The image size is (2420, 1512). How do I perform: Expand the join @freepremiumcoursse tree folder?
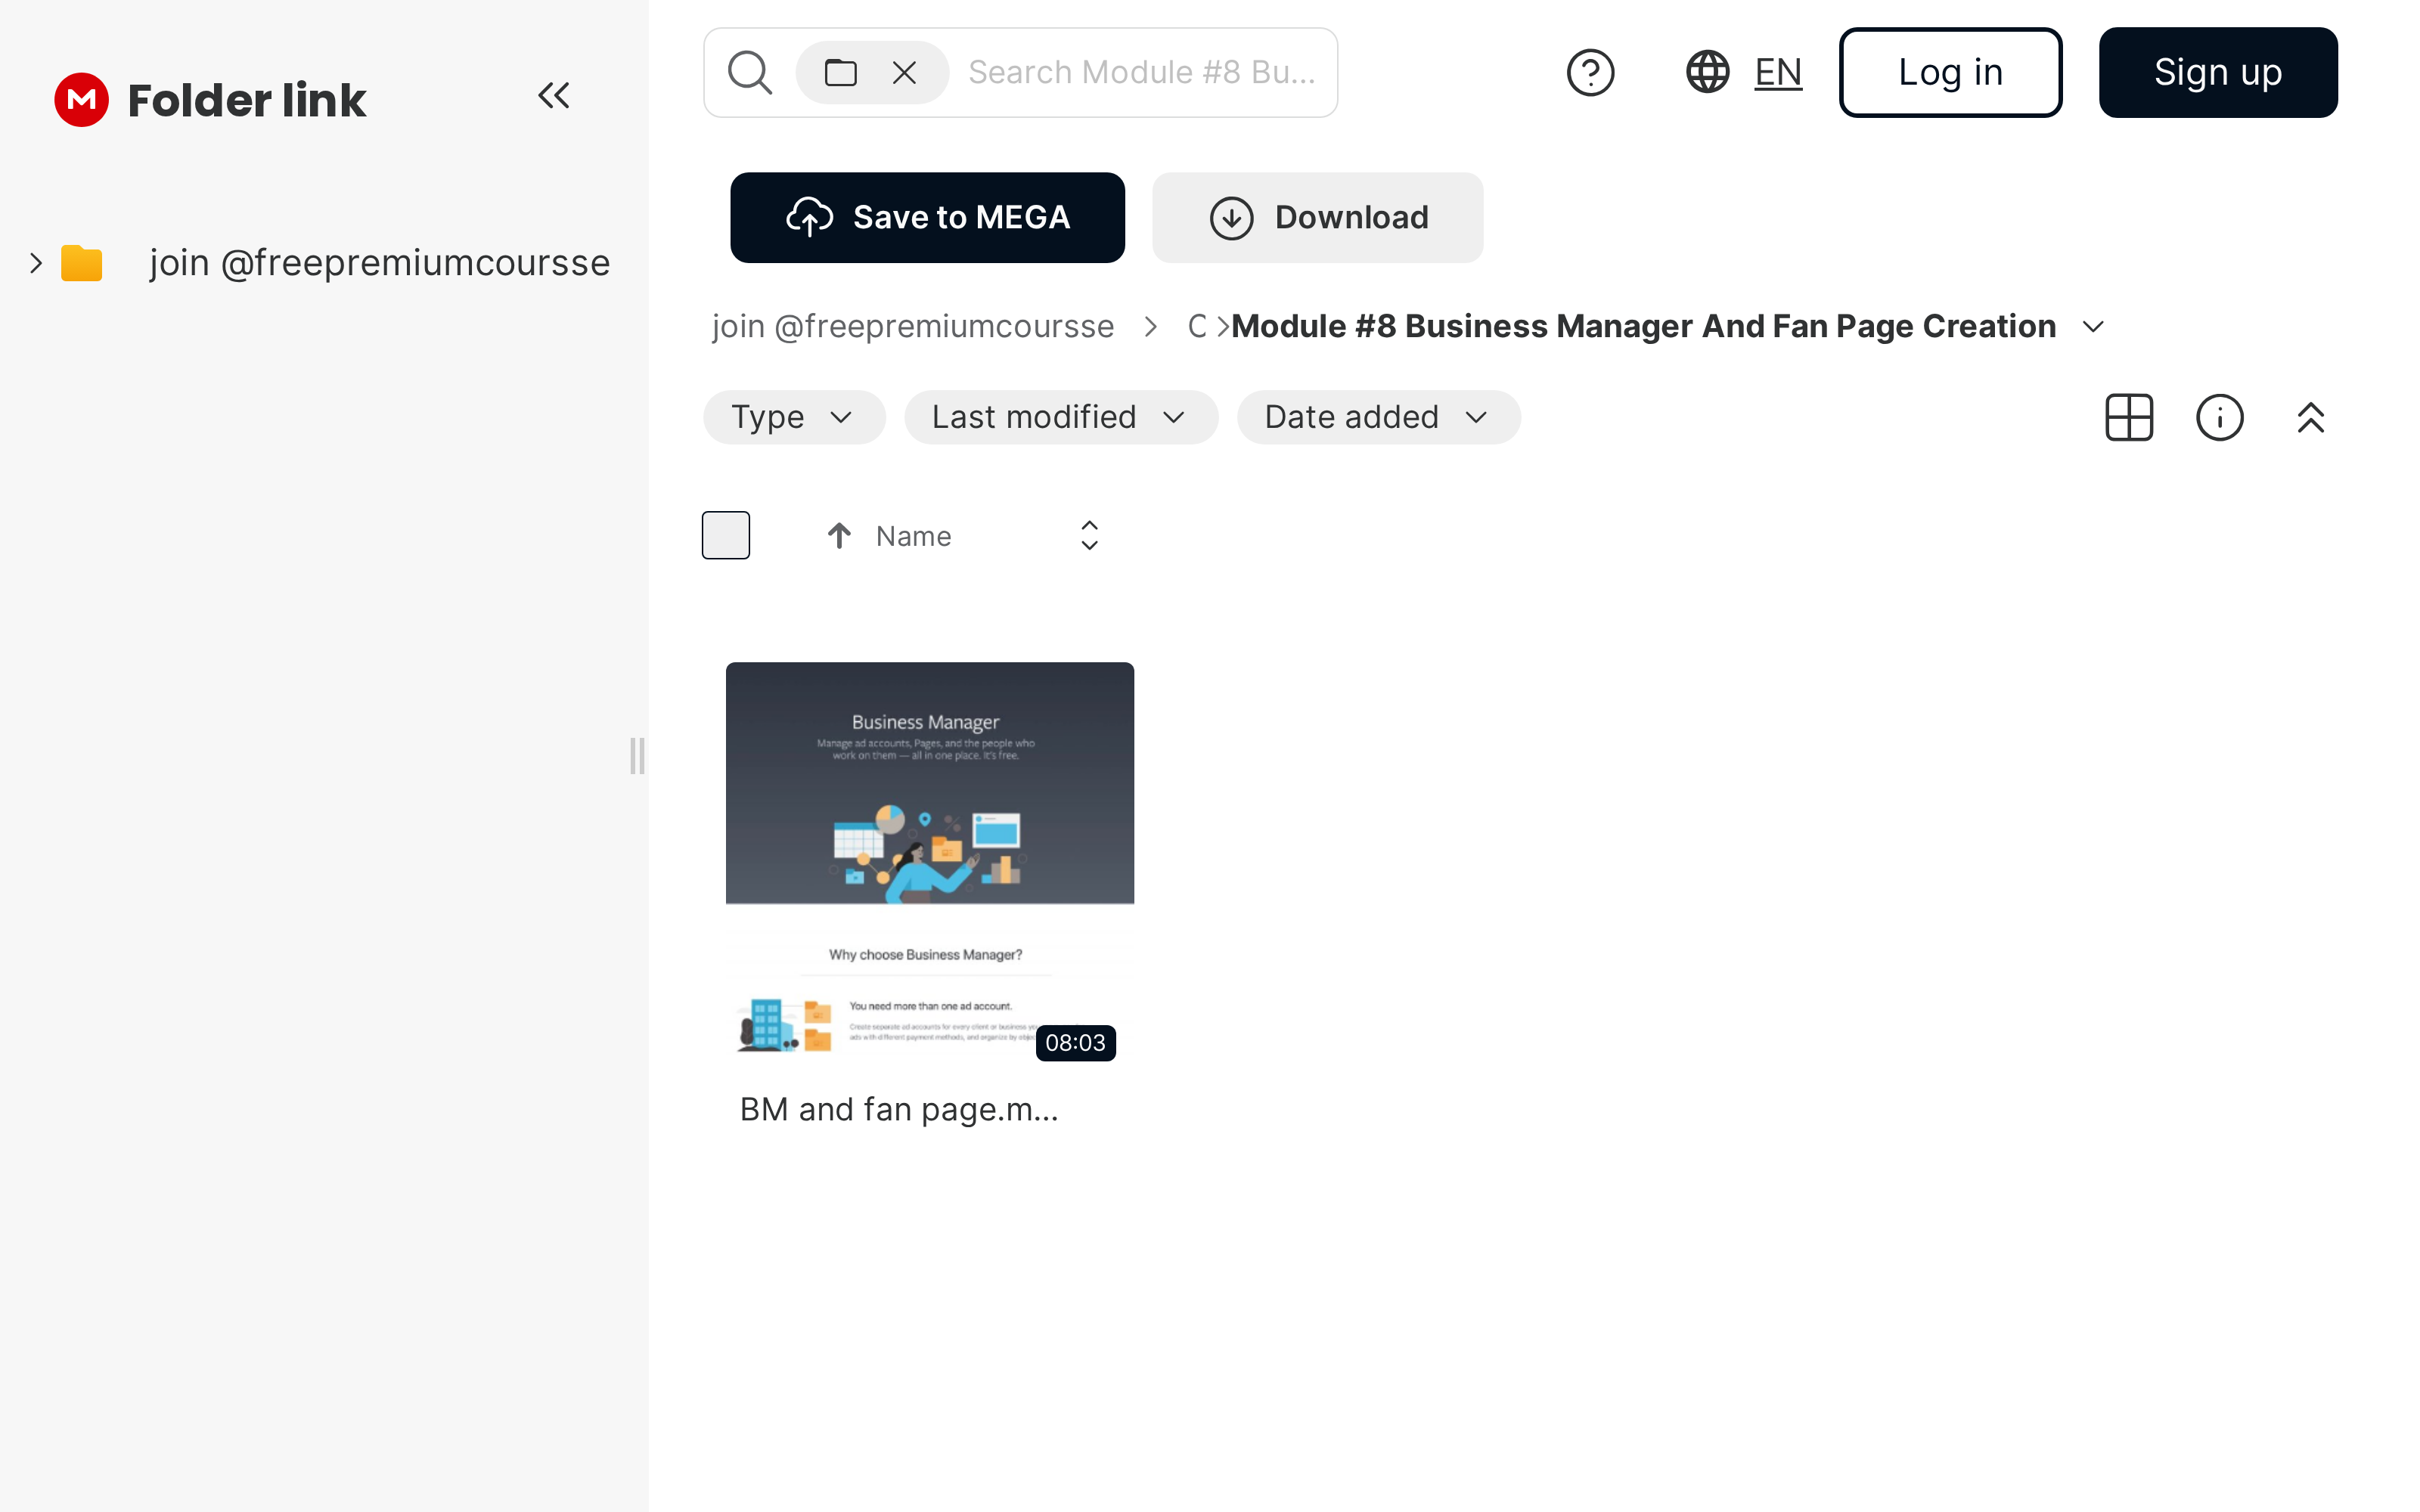point(36,263)
